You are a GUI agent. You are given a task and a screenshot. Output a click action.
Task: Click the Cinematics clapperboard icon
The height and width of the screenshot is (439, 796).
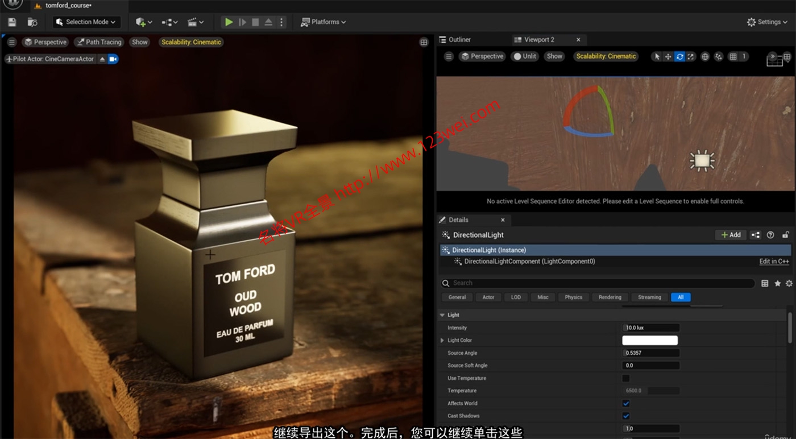(193, 22)
